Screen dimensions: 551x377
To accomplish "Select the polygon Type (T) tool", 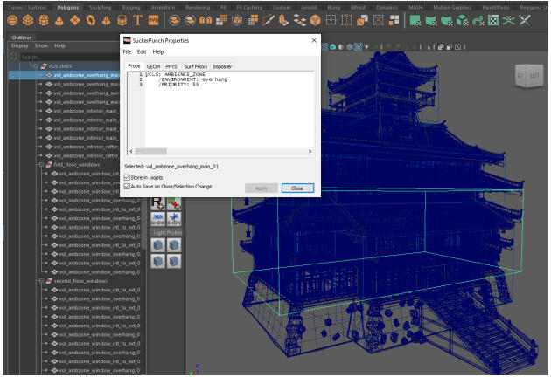I will pos(138,19).
